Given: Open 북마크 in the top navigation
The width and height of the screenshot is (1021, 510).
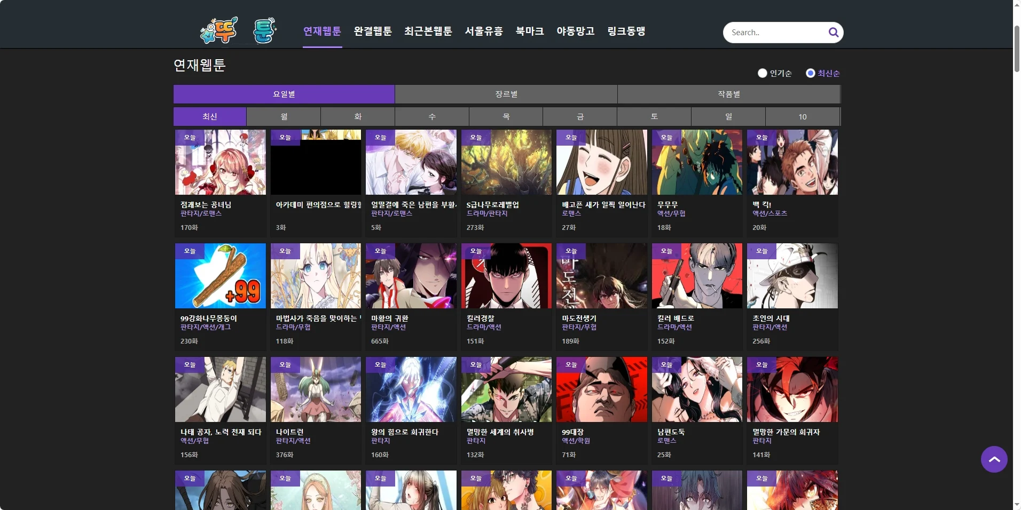Looking at the screenshot, I should coord(530,31).
